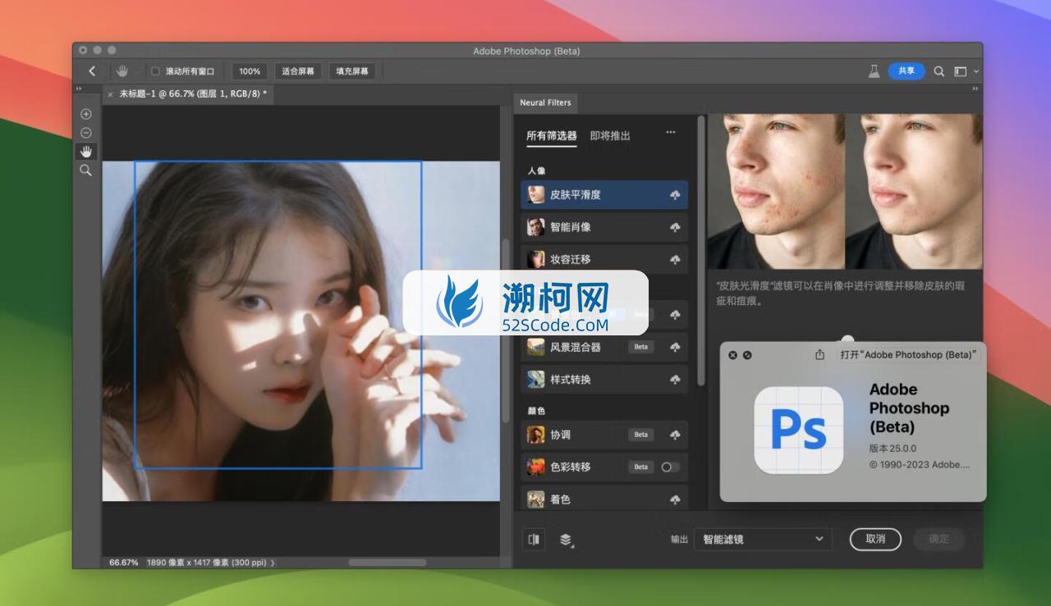Click the filter list vertical scrollbar

coord(700,250)
